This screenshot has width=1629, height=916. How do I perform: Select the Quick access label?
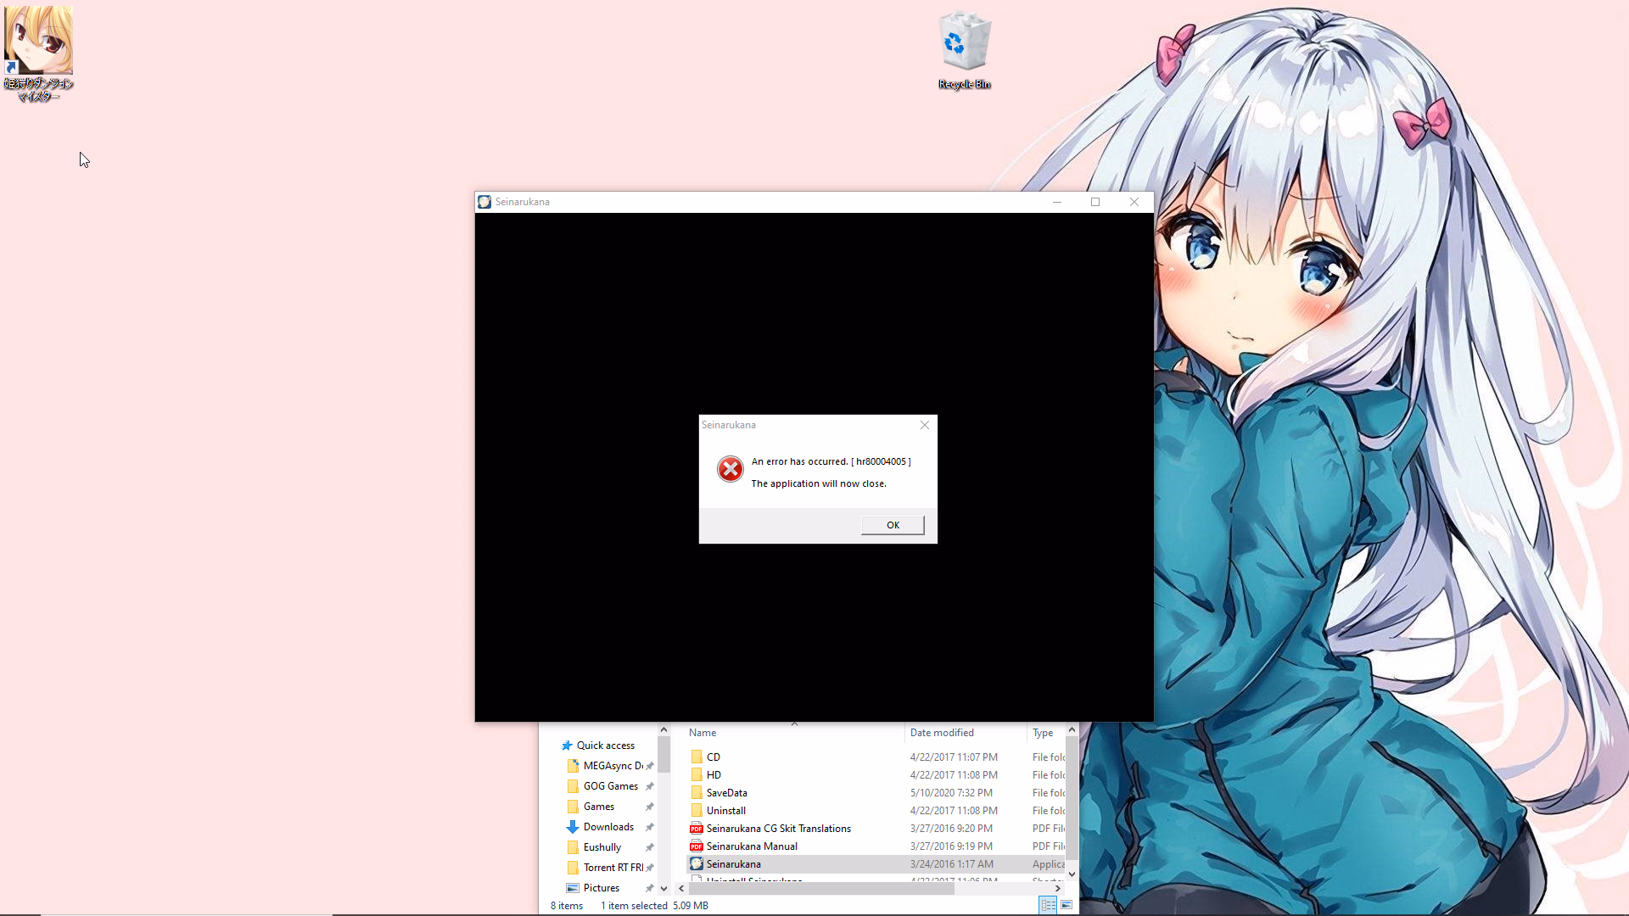[x=606, y=746]
